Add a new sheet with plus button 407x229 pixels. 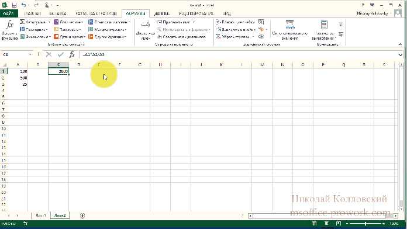[x=82, y=216]
